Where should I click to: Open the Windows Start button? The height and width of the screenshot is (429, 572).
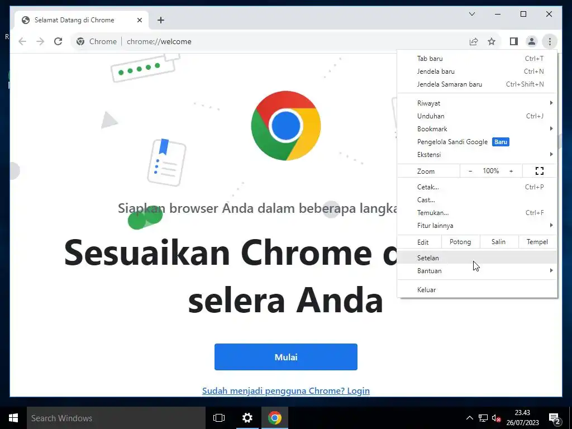click(13, 418)
